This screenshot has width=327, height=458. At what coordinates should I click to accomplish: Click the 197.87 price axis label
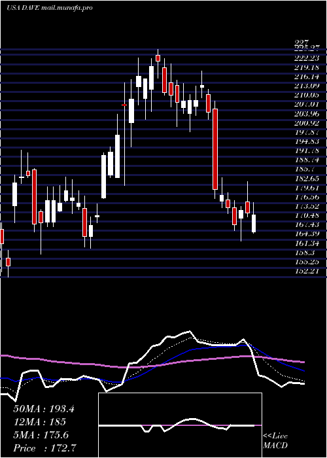(x=306, y=132)
